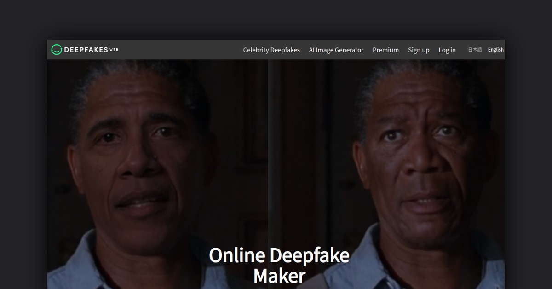
Task: Go to AI Image Generator
Action: 336,50
